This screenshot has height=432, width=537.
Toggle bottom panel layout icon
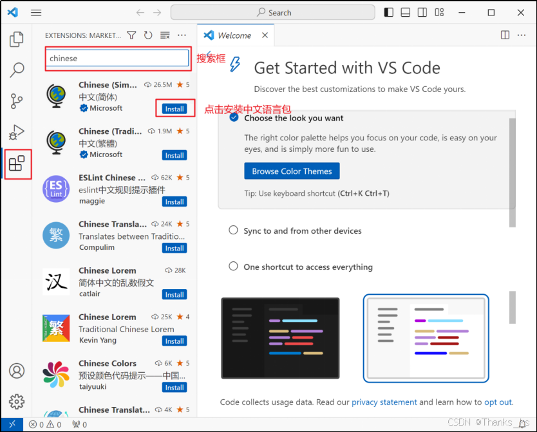pyautogui.click(x=406, y=13)
